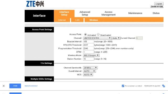Image resolution: width=168 pixels, height=94 pixels.
Task: Select the Activated radio button
Action: 85,34
